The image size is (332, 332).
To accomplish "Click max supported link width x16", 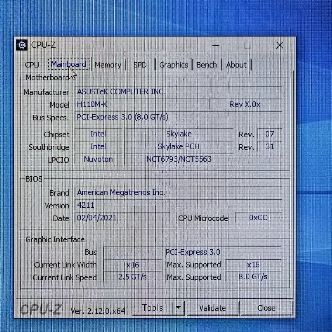I will tap(253, 265).
